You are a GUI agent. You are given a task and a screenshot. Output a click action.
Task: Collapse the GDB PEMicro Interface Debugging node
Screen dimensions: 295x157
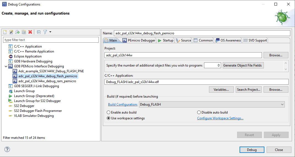pos(6,66)
